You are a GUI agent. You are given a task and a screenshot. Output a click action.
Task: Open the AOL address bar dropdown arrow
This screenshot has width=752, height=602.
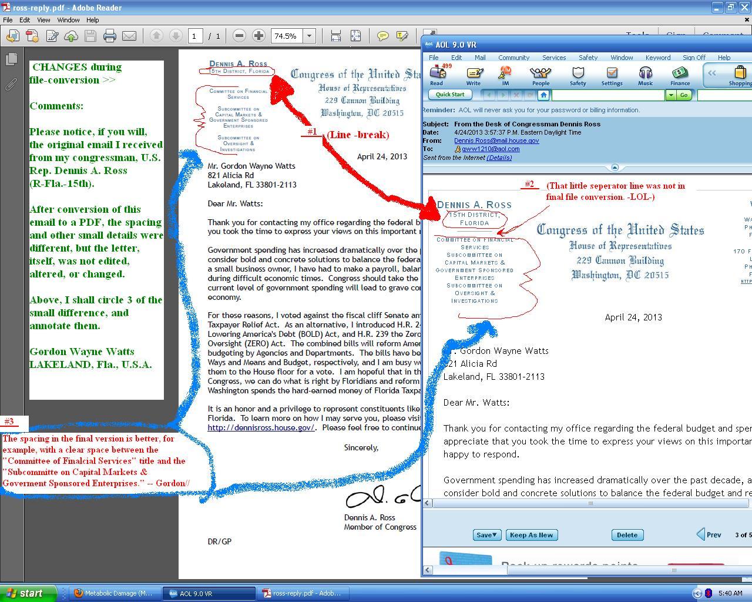tap(670, 95)
